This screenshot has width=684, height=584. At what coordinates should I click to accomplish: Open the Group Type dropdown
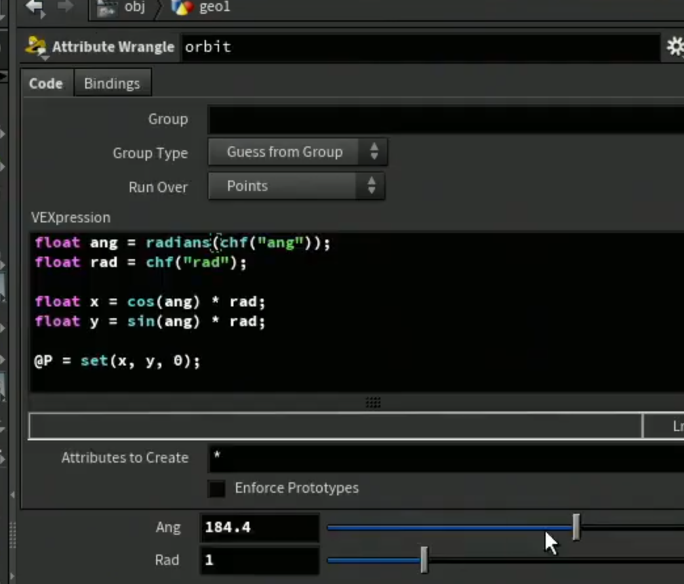298,152
